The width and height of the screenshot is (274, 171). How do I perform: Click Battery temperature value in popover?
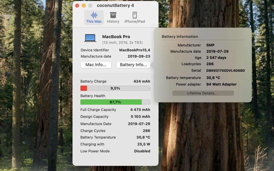click(213, 78)
